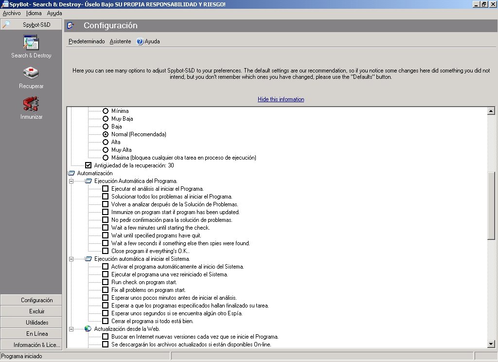Enable Run check on program start

[106, 282]
